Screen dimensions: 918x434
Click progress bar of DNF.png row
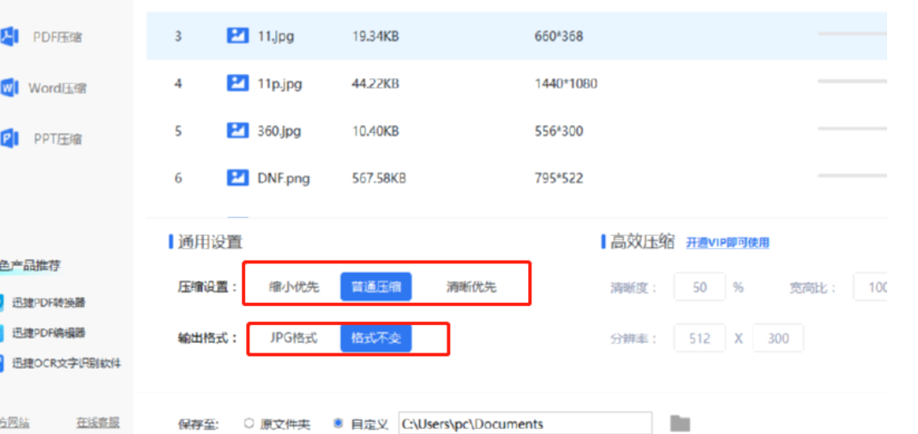click(x=852, y=175)
